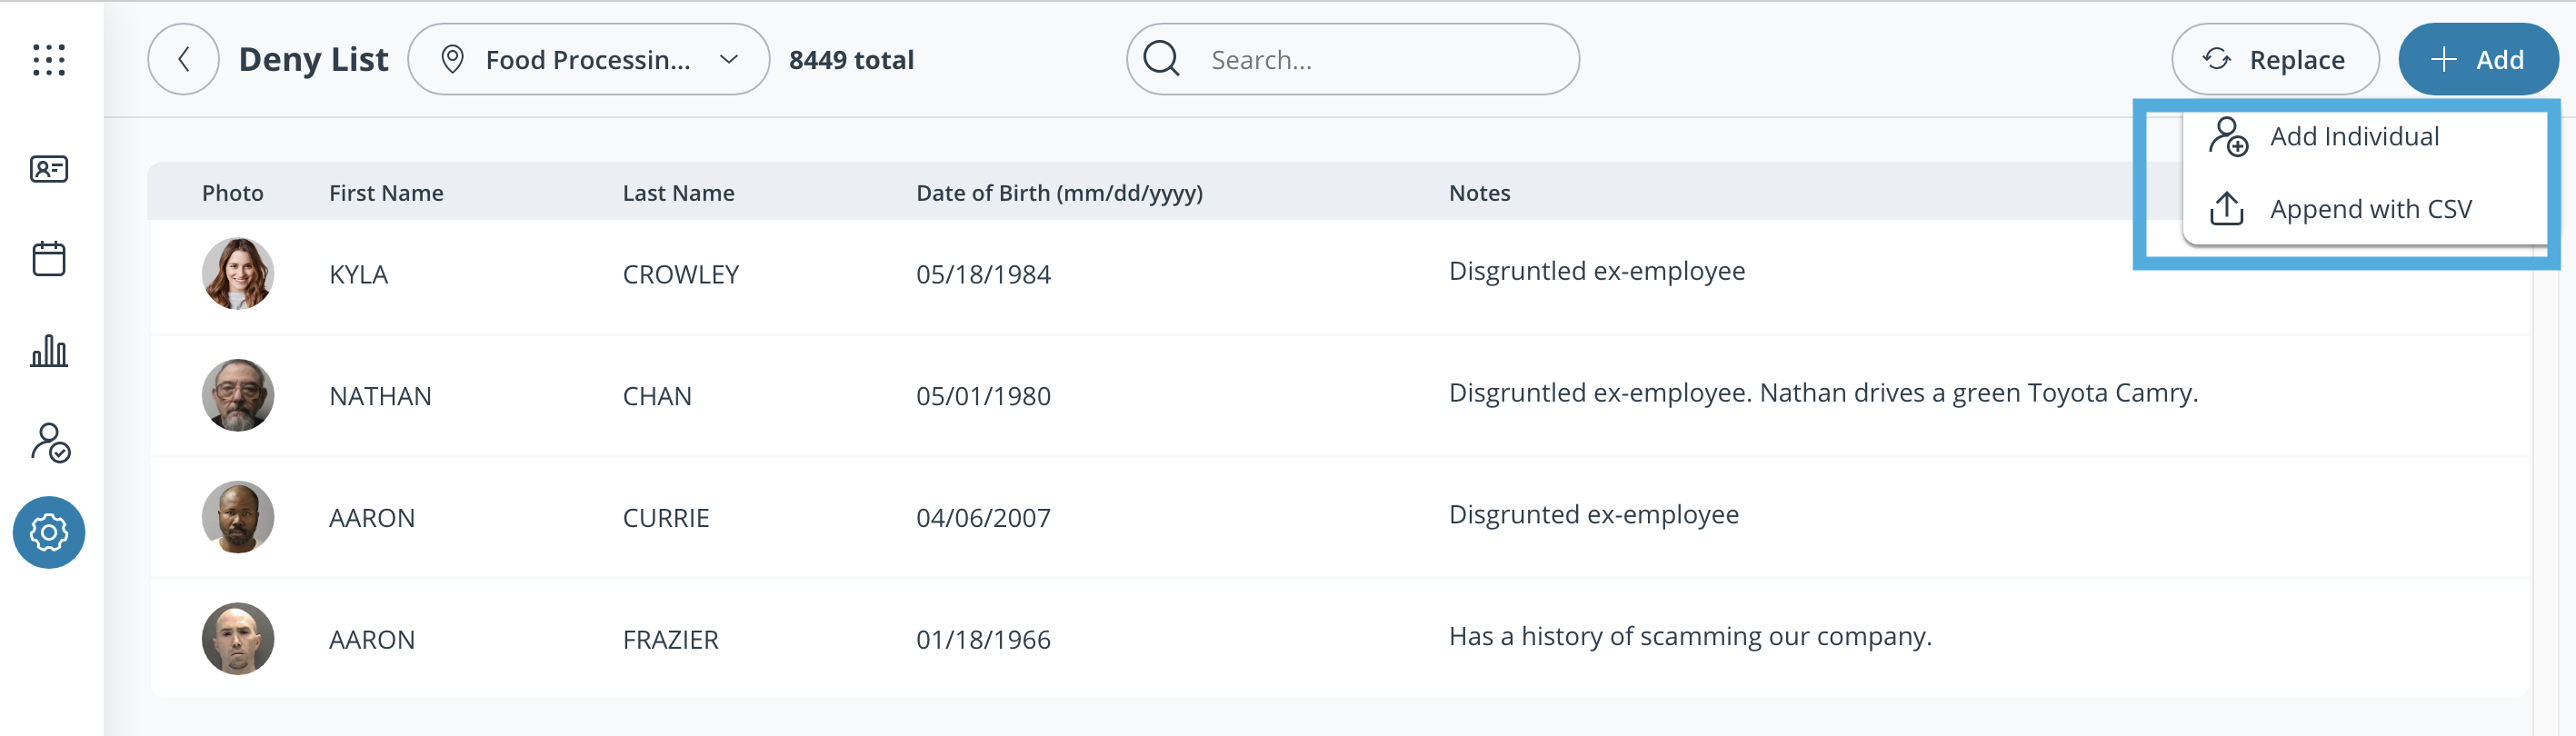
Task: Click the Add button
Action: pyautogui.click(x=2477, y=60)
